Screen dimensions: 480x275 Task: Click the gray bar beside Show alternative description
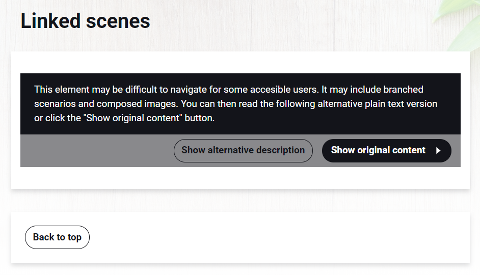tap(96, 151)
